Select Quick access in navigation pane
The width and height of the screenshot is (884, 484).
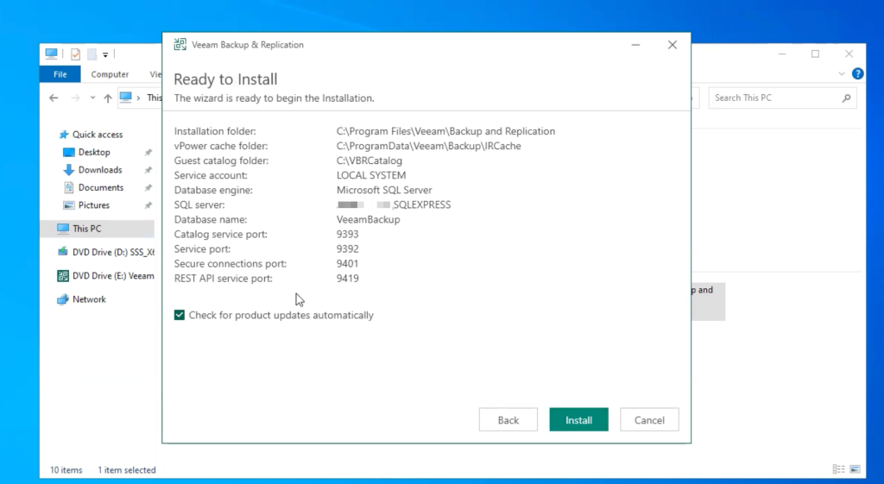coord(91,134)
